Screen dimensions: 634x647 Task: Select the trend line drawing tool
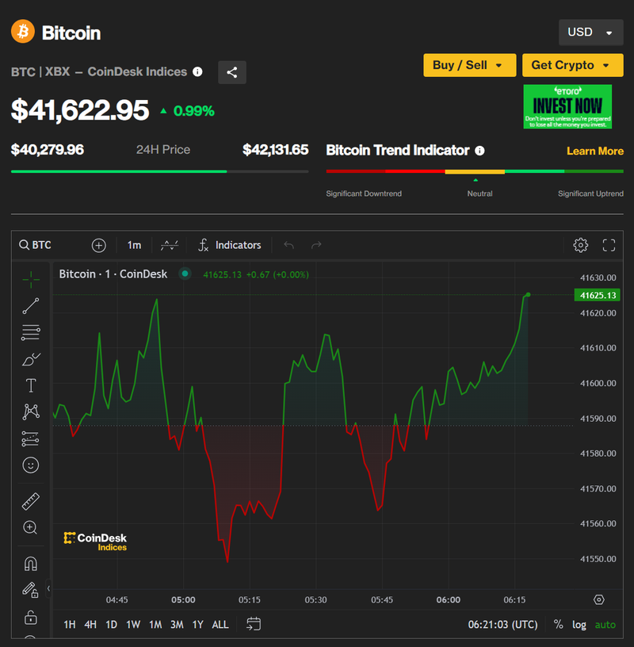31,306
